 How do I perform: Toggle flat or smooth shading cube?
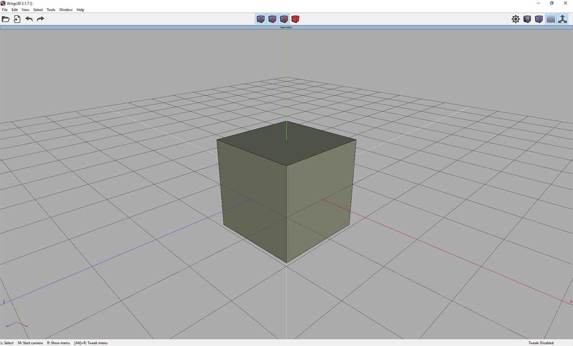click(x=527, y=19)
